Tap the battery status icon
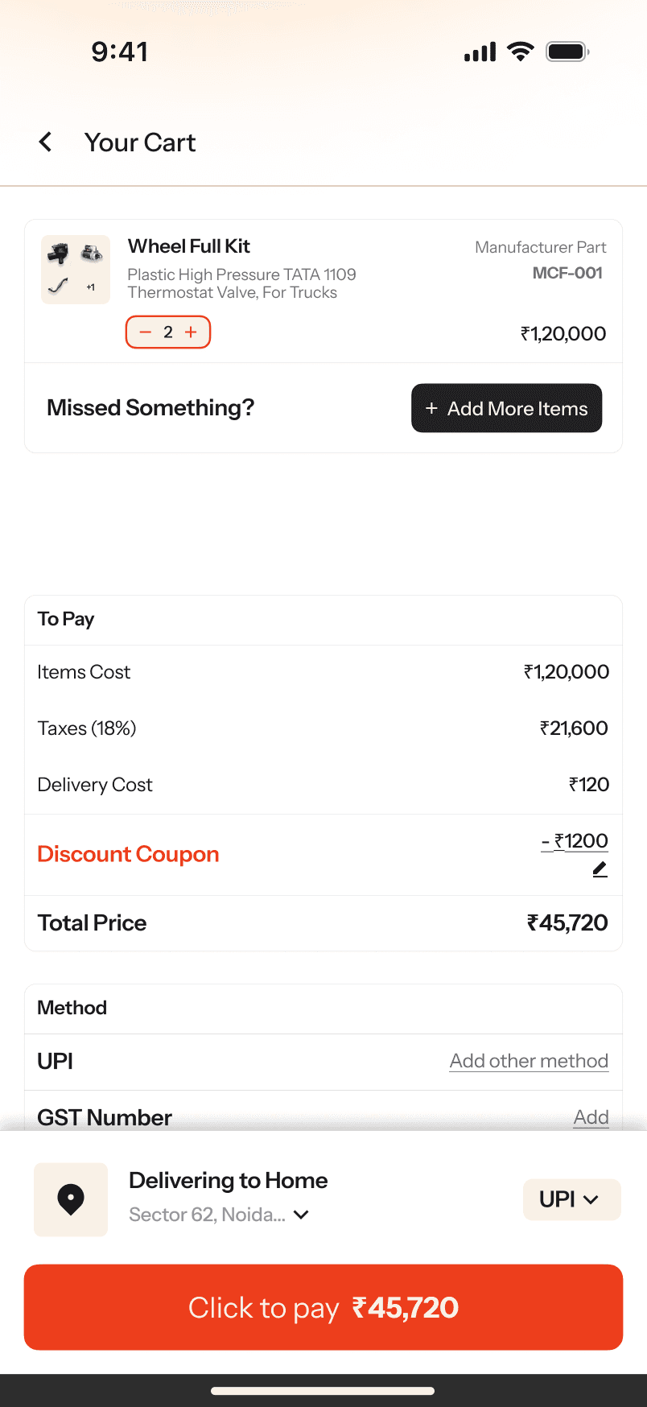 (x=567, y=52)
